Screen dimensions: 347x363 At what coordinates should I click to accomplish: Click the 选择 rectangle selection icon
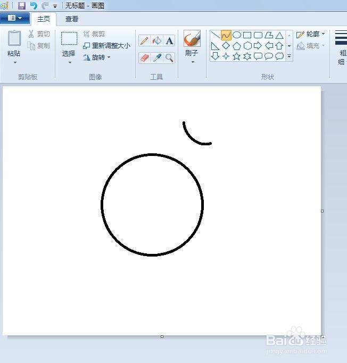(x=69, y=38)
